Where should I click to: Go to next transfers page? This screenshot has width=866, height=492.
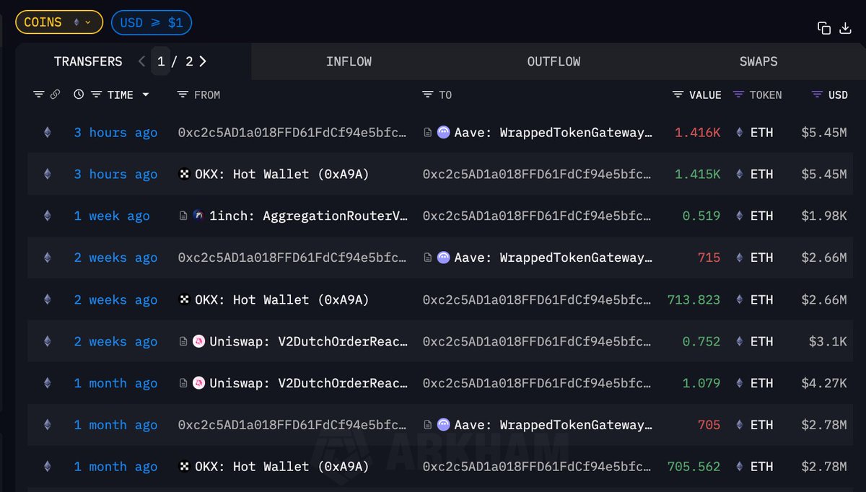point(203,61)
